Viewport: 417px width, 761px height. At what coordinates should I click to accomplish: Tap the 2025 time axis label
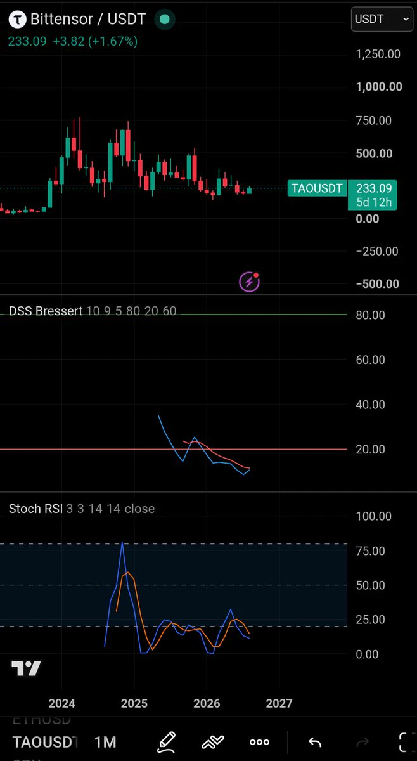[x=134, y=703]
